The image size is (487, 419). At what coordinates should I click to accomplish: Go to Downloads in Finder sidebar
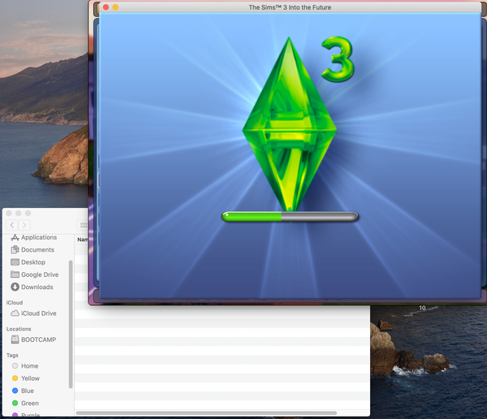click(37, 287)
